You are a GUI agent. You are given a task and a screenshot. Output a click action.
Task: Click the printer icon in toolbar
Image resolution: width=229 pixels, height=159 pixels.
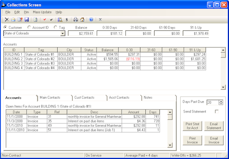pyautogui.click(x=76, y=19)
